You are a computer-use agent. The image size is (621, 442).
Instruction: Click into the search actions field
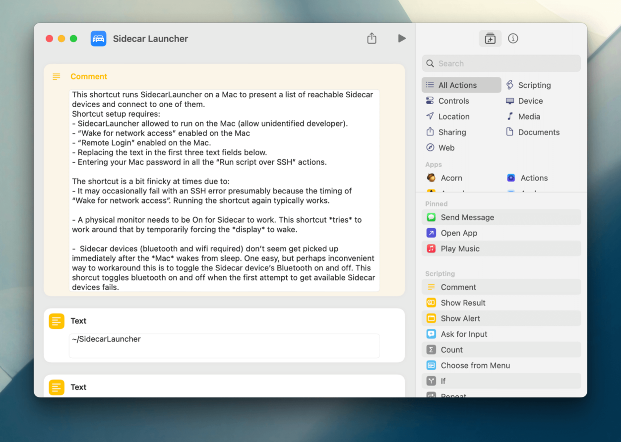pos(501,63)
